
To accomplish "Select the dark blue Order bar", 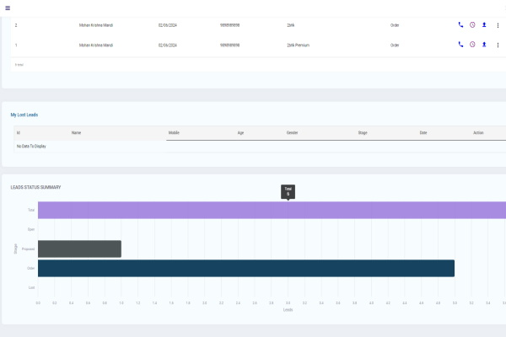I will [245, 268].
